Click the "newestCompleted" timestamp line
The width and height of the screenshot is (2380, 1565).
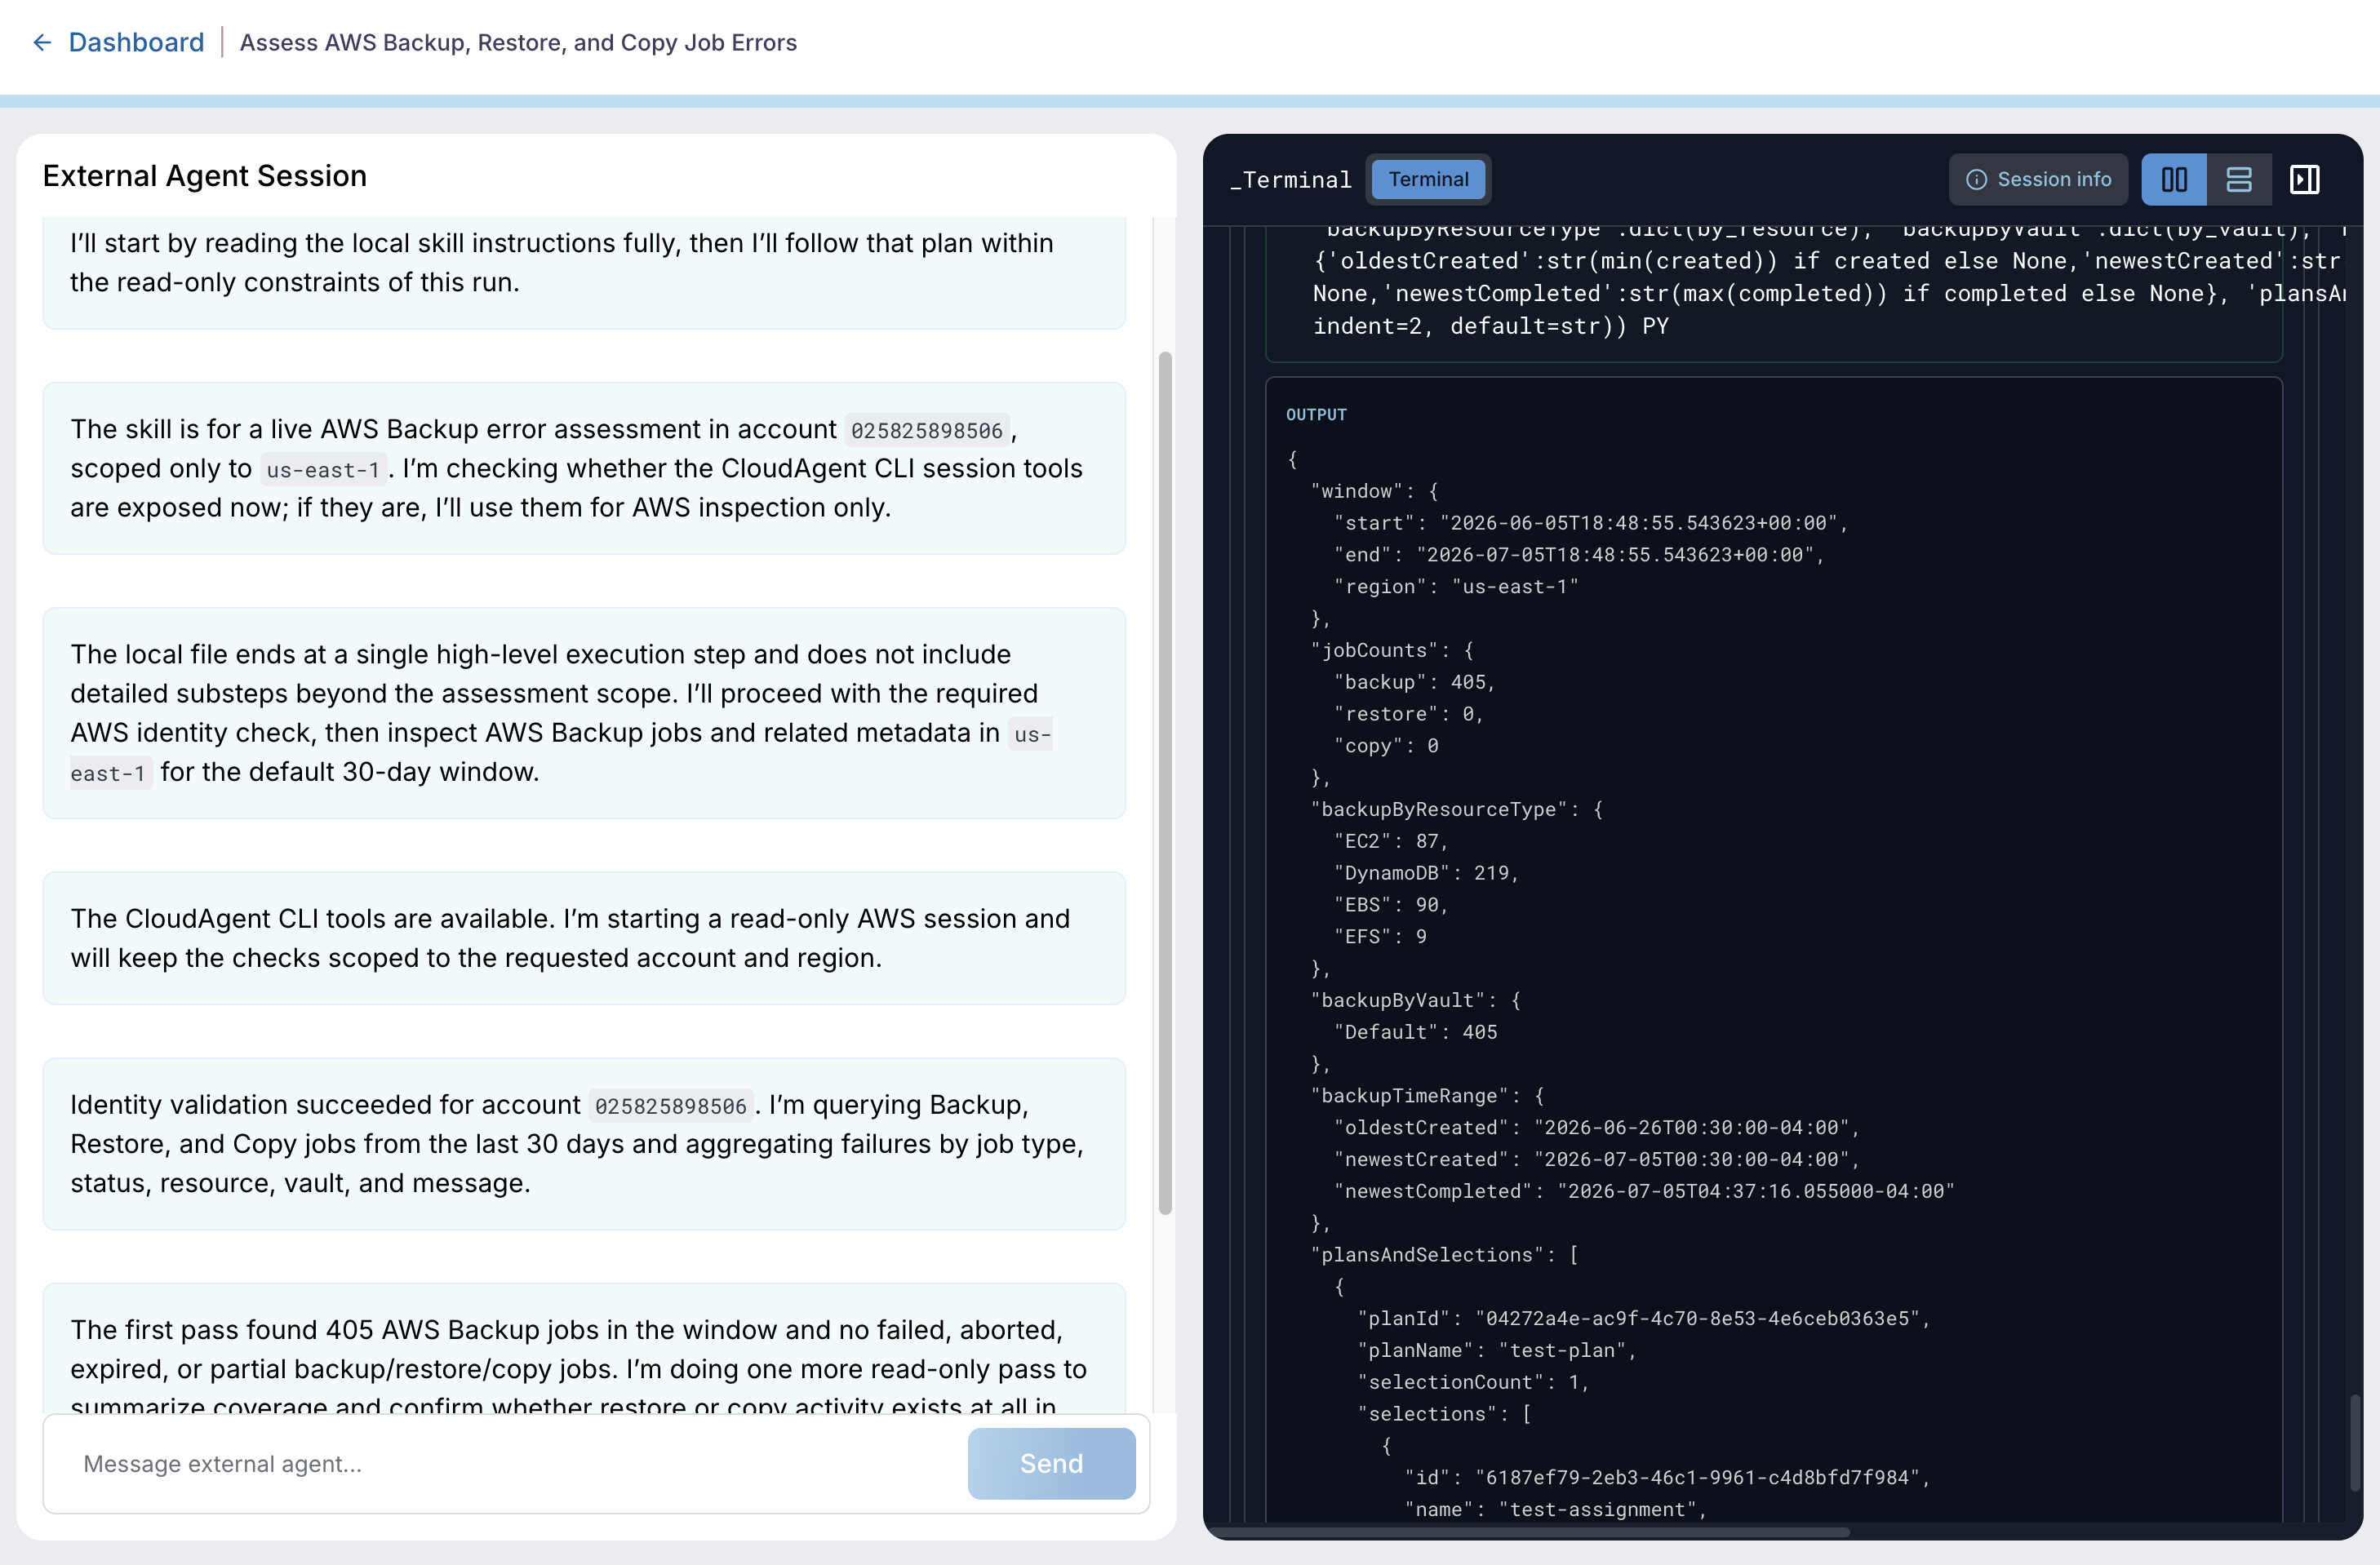coord(1644,1191)
